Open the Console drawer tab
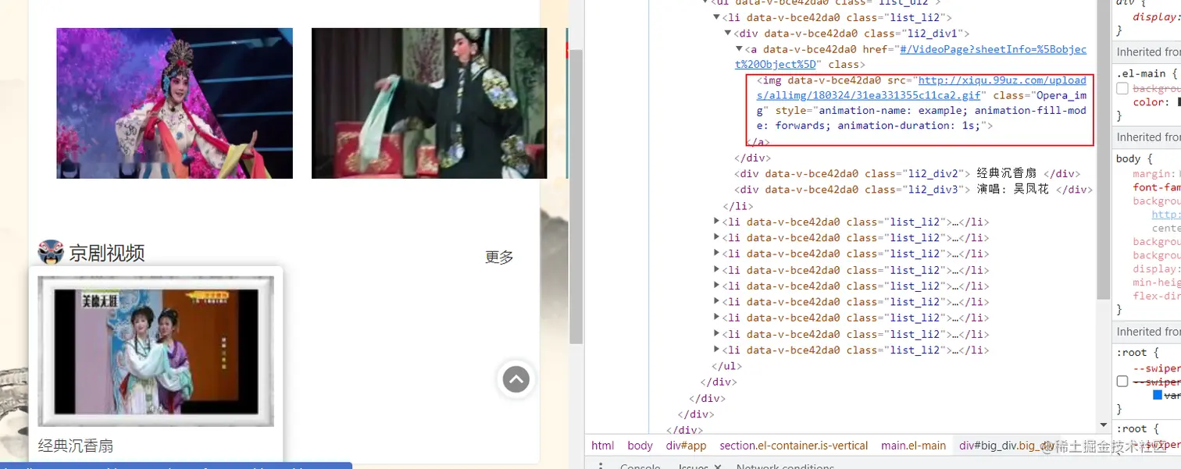This screenshot has width=1181, height=469. pyautogui.click(x=640, y=466)
